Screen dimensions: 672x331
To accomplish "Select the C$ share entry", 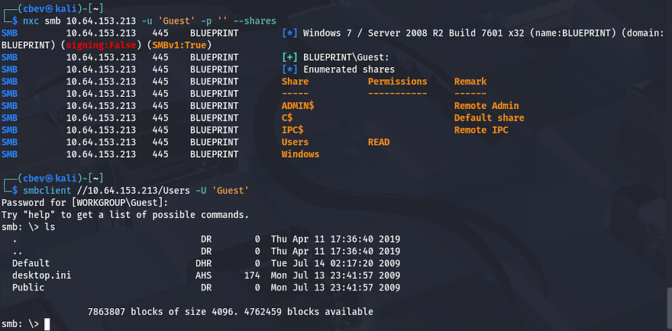I will [x=287, y=118].
